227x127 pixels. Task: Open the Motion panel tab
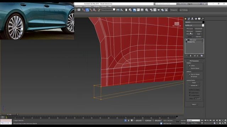click(196, 19)
